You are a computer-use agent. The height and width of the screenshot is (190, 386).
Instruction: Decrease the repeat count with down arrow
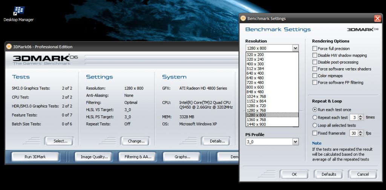[360, 119]
